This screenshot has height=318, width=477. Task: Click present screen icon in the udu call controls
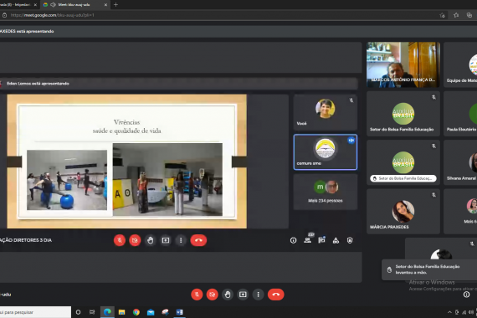(x=243, y=295)
